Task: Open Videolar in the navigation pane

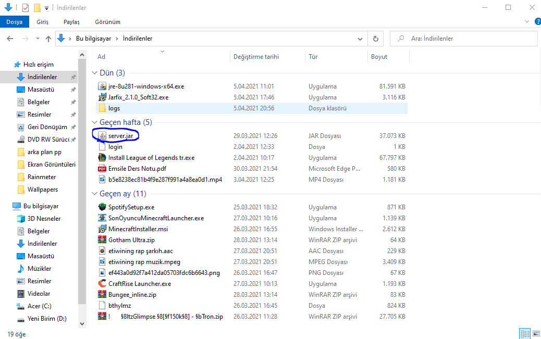Action: pos(39,294)
